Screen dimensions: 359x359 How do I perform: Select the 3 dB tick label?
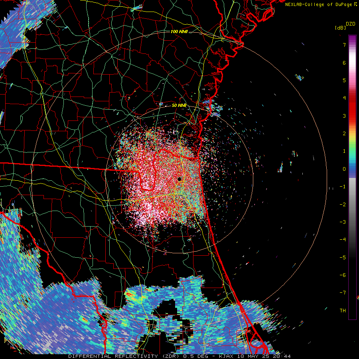click(344, 116)
